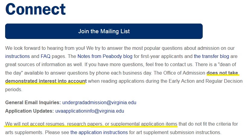Viewport: 248px width, 138px height.
Task: Click the Application Updates label
Action: [x=29, y=111]
